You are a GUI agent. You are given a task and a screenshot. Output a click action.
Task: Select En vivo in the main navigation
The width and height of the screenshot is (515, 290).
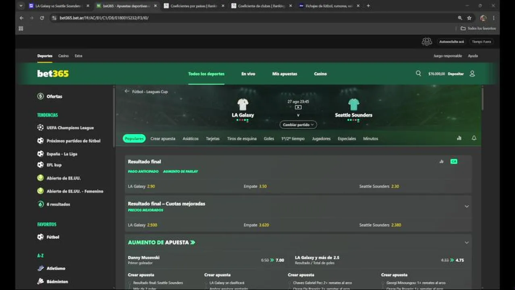pyautogui.click(x=248, y=74)
